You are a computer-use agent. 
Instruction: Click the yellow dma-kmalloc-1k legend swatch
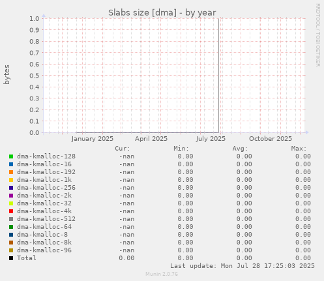[11, 180]
